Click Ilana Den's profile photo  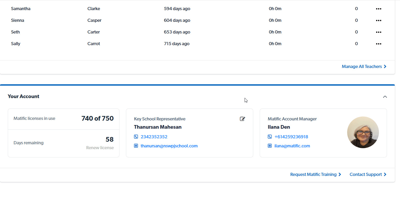363,132
